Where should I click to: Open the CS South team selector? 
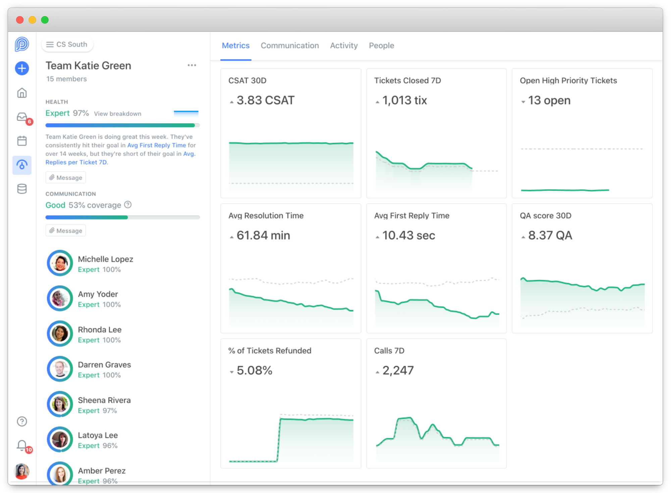pyautogui.click(x=67, y=44)
